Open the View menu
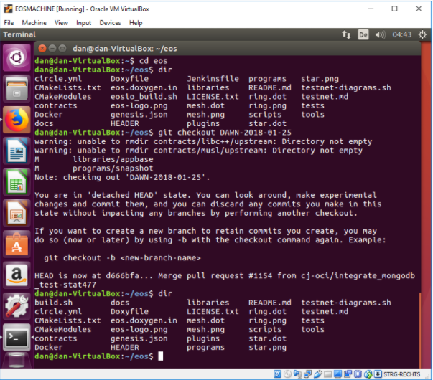 61,23
